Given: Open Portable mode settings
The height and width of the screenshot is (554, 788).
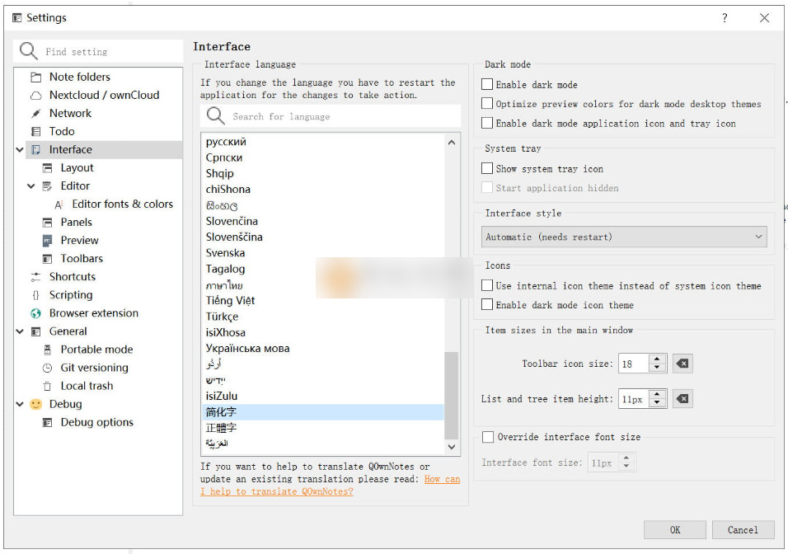Looking at the screenshot, I should tap(96, 350).
